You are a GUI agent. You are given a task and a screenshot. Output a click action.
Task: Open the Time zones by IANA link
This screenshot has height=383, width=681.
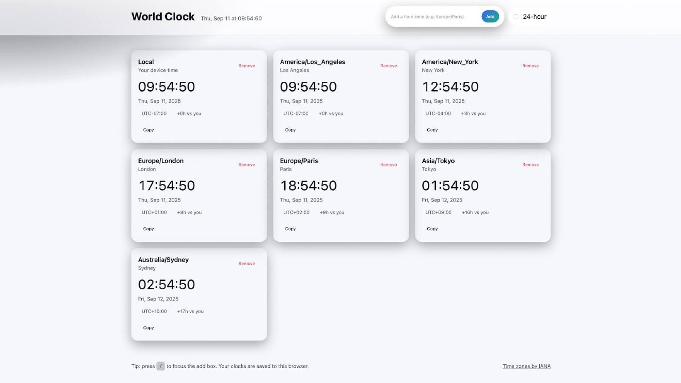pyautogui.click(x=526, y=366)
